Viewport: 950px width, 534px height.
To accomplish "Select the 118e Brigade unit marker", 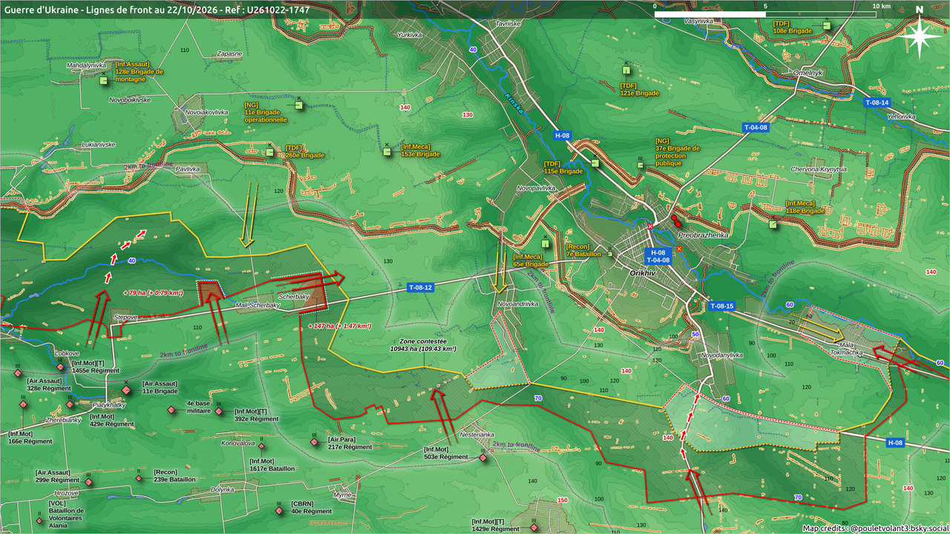I will pyautogui.click(x=773, y=225).
